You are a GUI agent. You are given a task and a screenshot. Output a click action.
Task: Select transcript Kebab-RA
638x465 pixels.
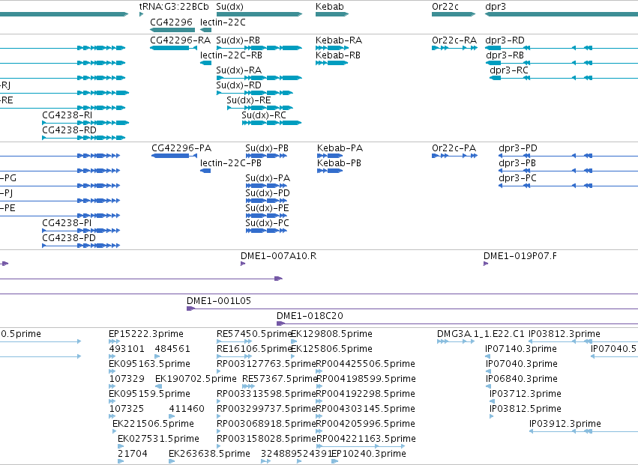[x=339, y=40]
